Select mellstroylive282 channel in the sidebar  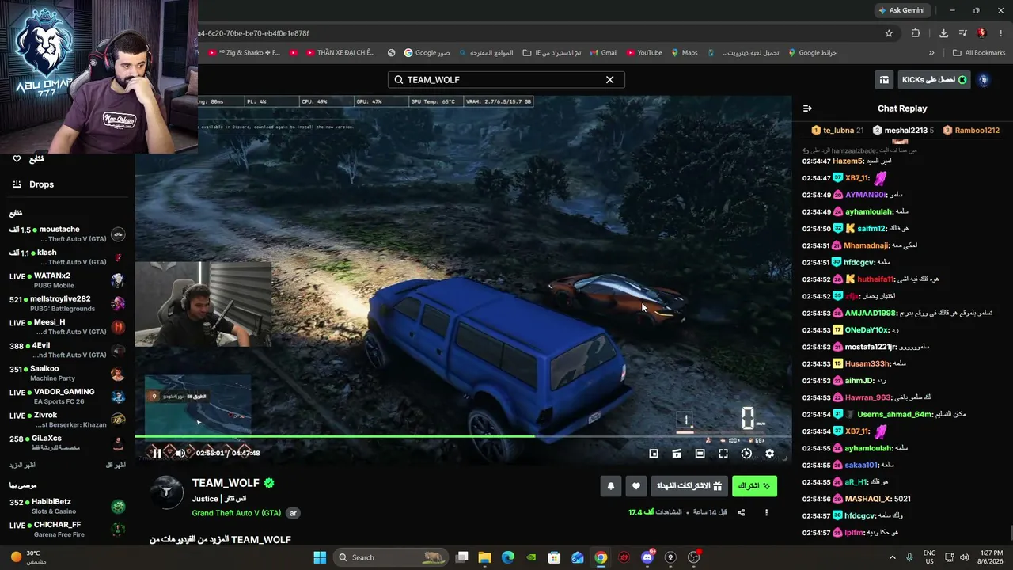coord(67,304)
